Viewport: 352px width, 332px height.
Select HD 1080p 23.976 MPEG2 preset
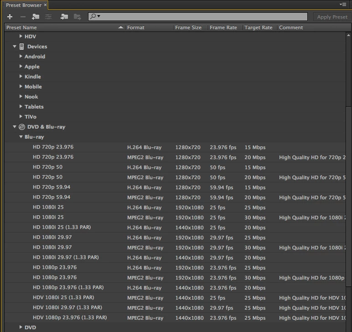click(x=175, y=277)
